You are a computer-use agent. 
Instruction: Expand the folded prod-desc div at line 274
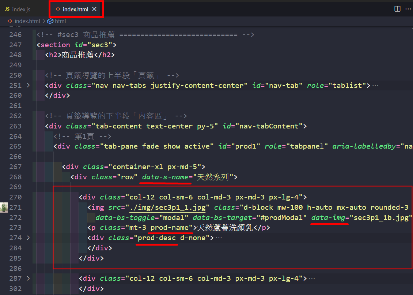pyautogui.click(x=29, y=238)
